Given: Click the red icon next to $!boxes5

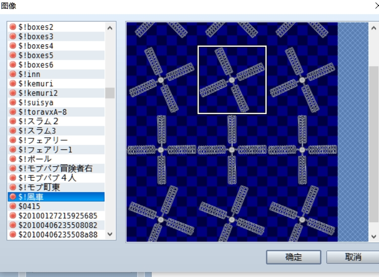Looking at the screenshot, I should click(13, 55).
